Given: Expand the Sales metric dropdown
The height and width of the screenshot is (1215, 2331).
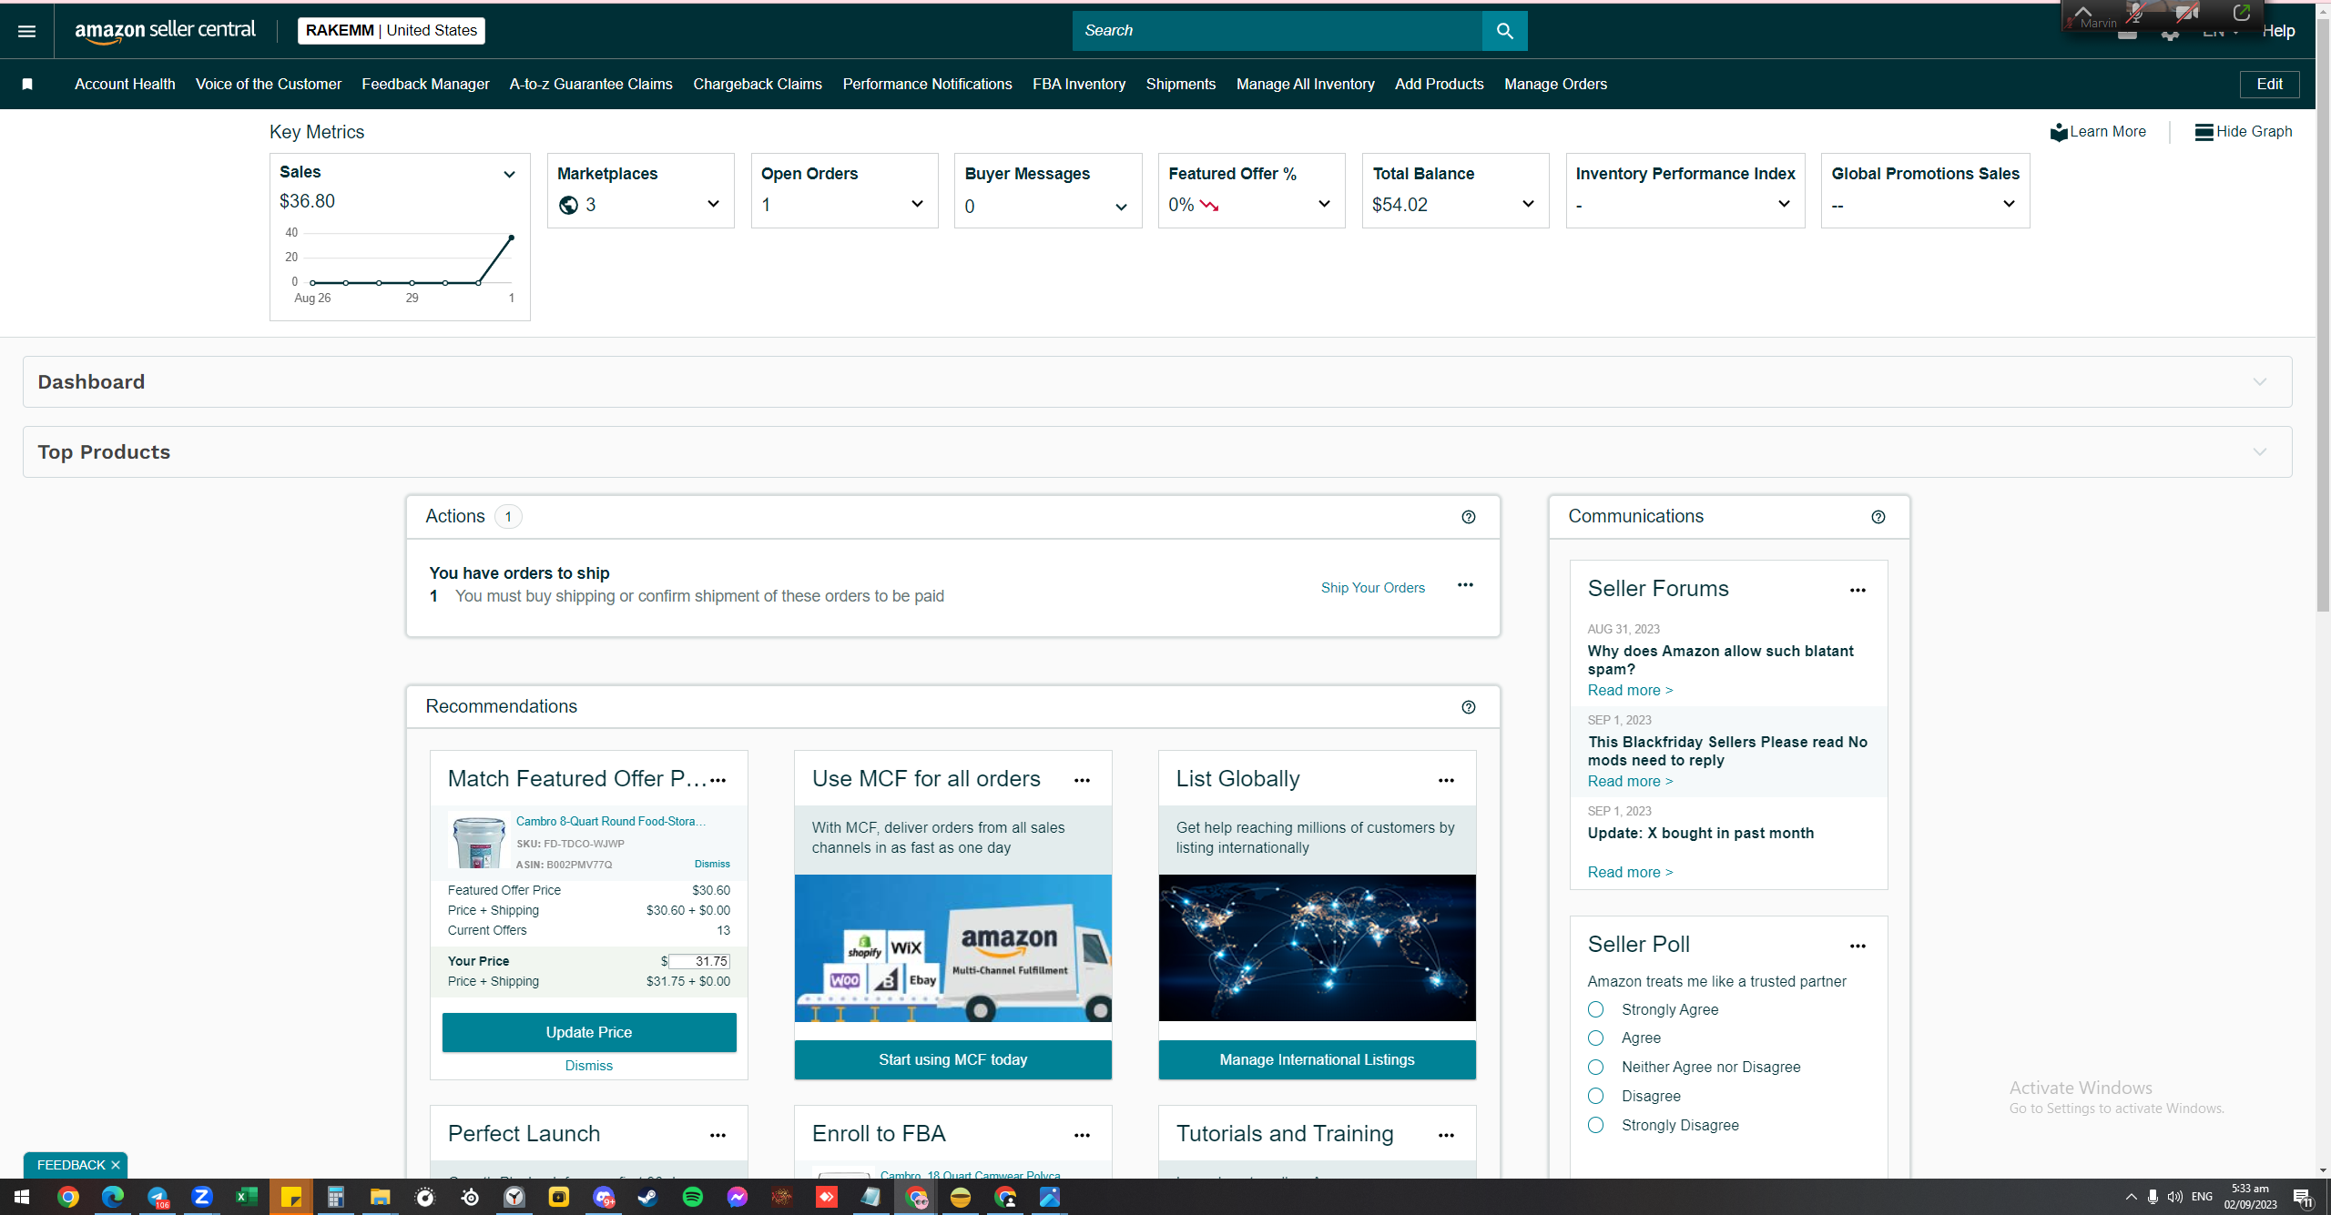Looking at the screenshot, I should tap(509, 175).
